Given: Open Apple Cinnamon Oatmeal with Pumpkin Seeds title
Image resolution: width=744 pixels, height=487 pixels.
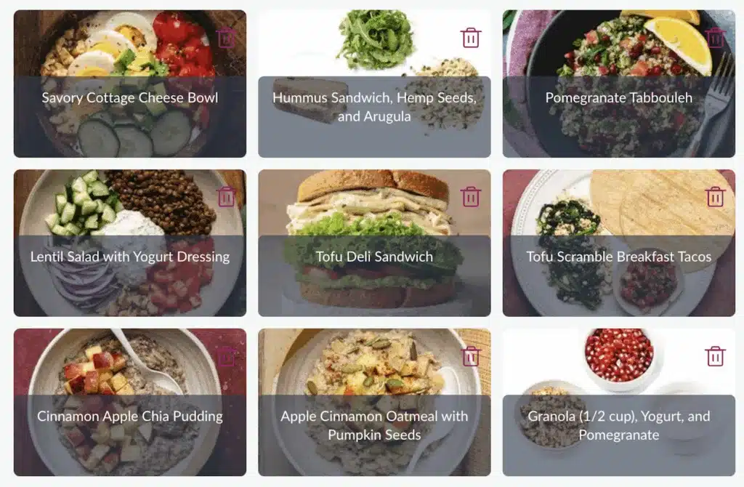Looking at the screenshot, I should click(x=374, y=425).
